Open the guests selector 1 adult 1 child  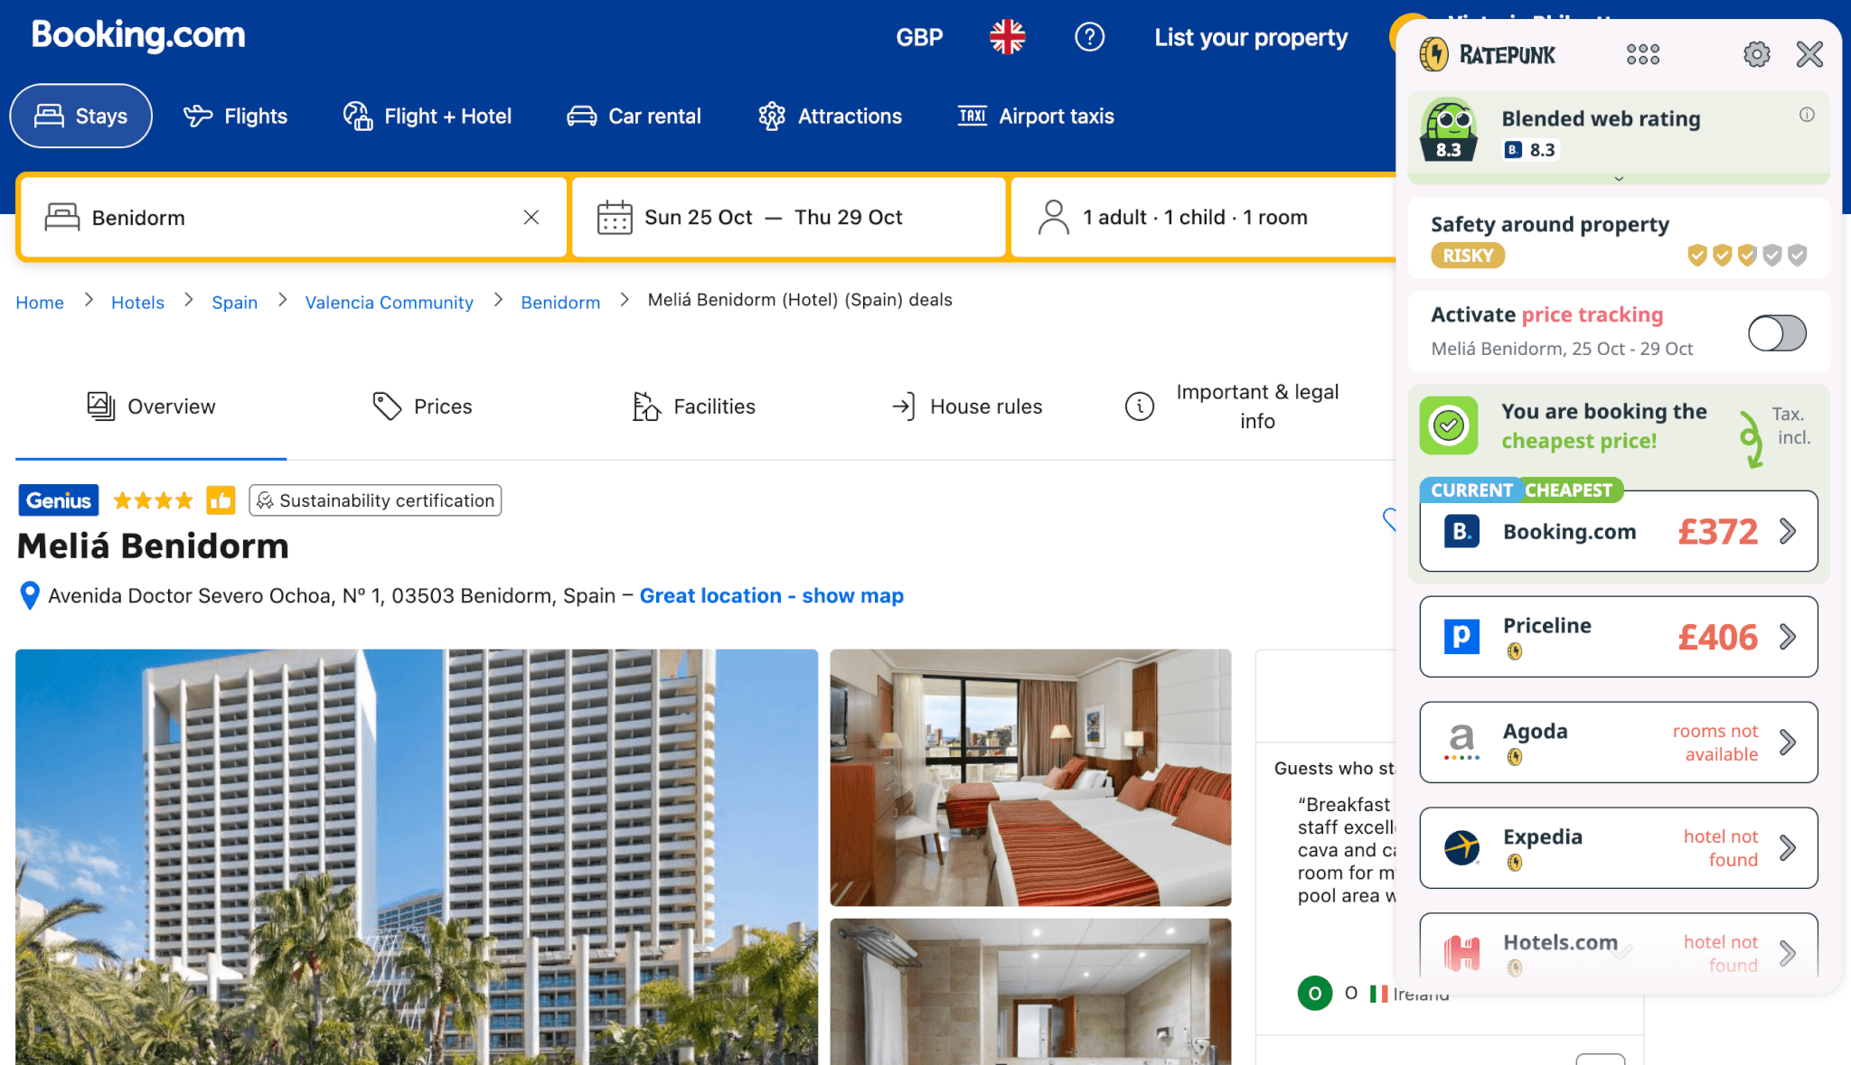pyautogui.click(x=1202, y=217)
